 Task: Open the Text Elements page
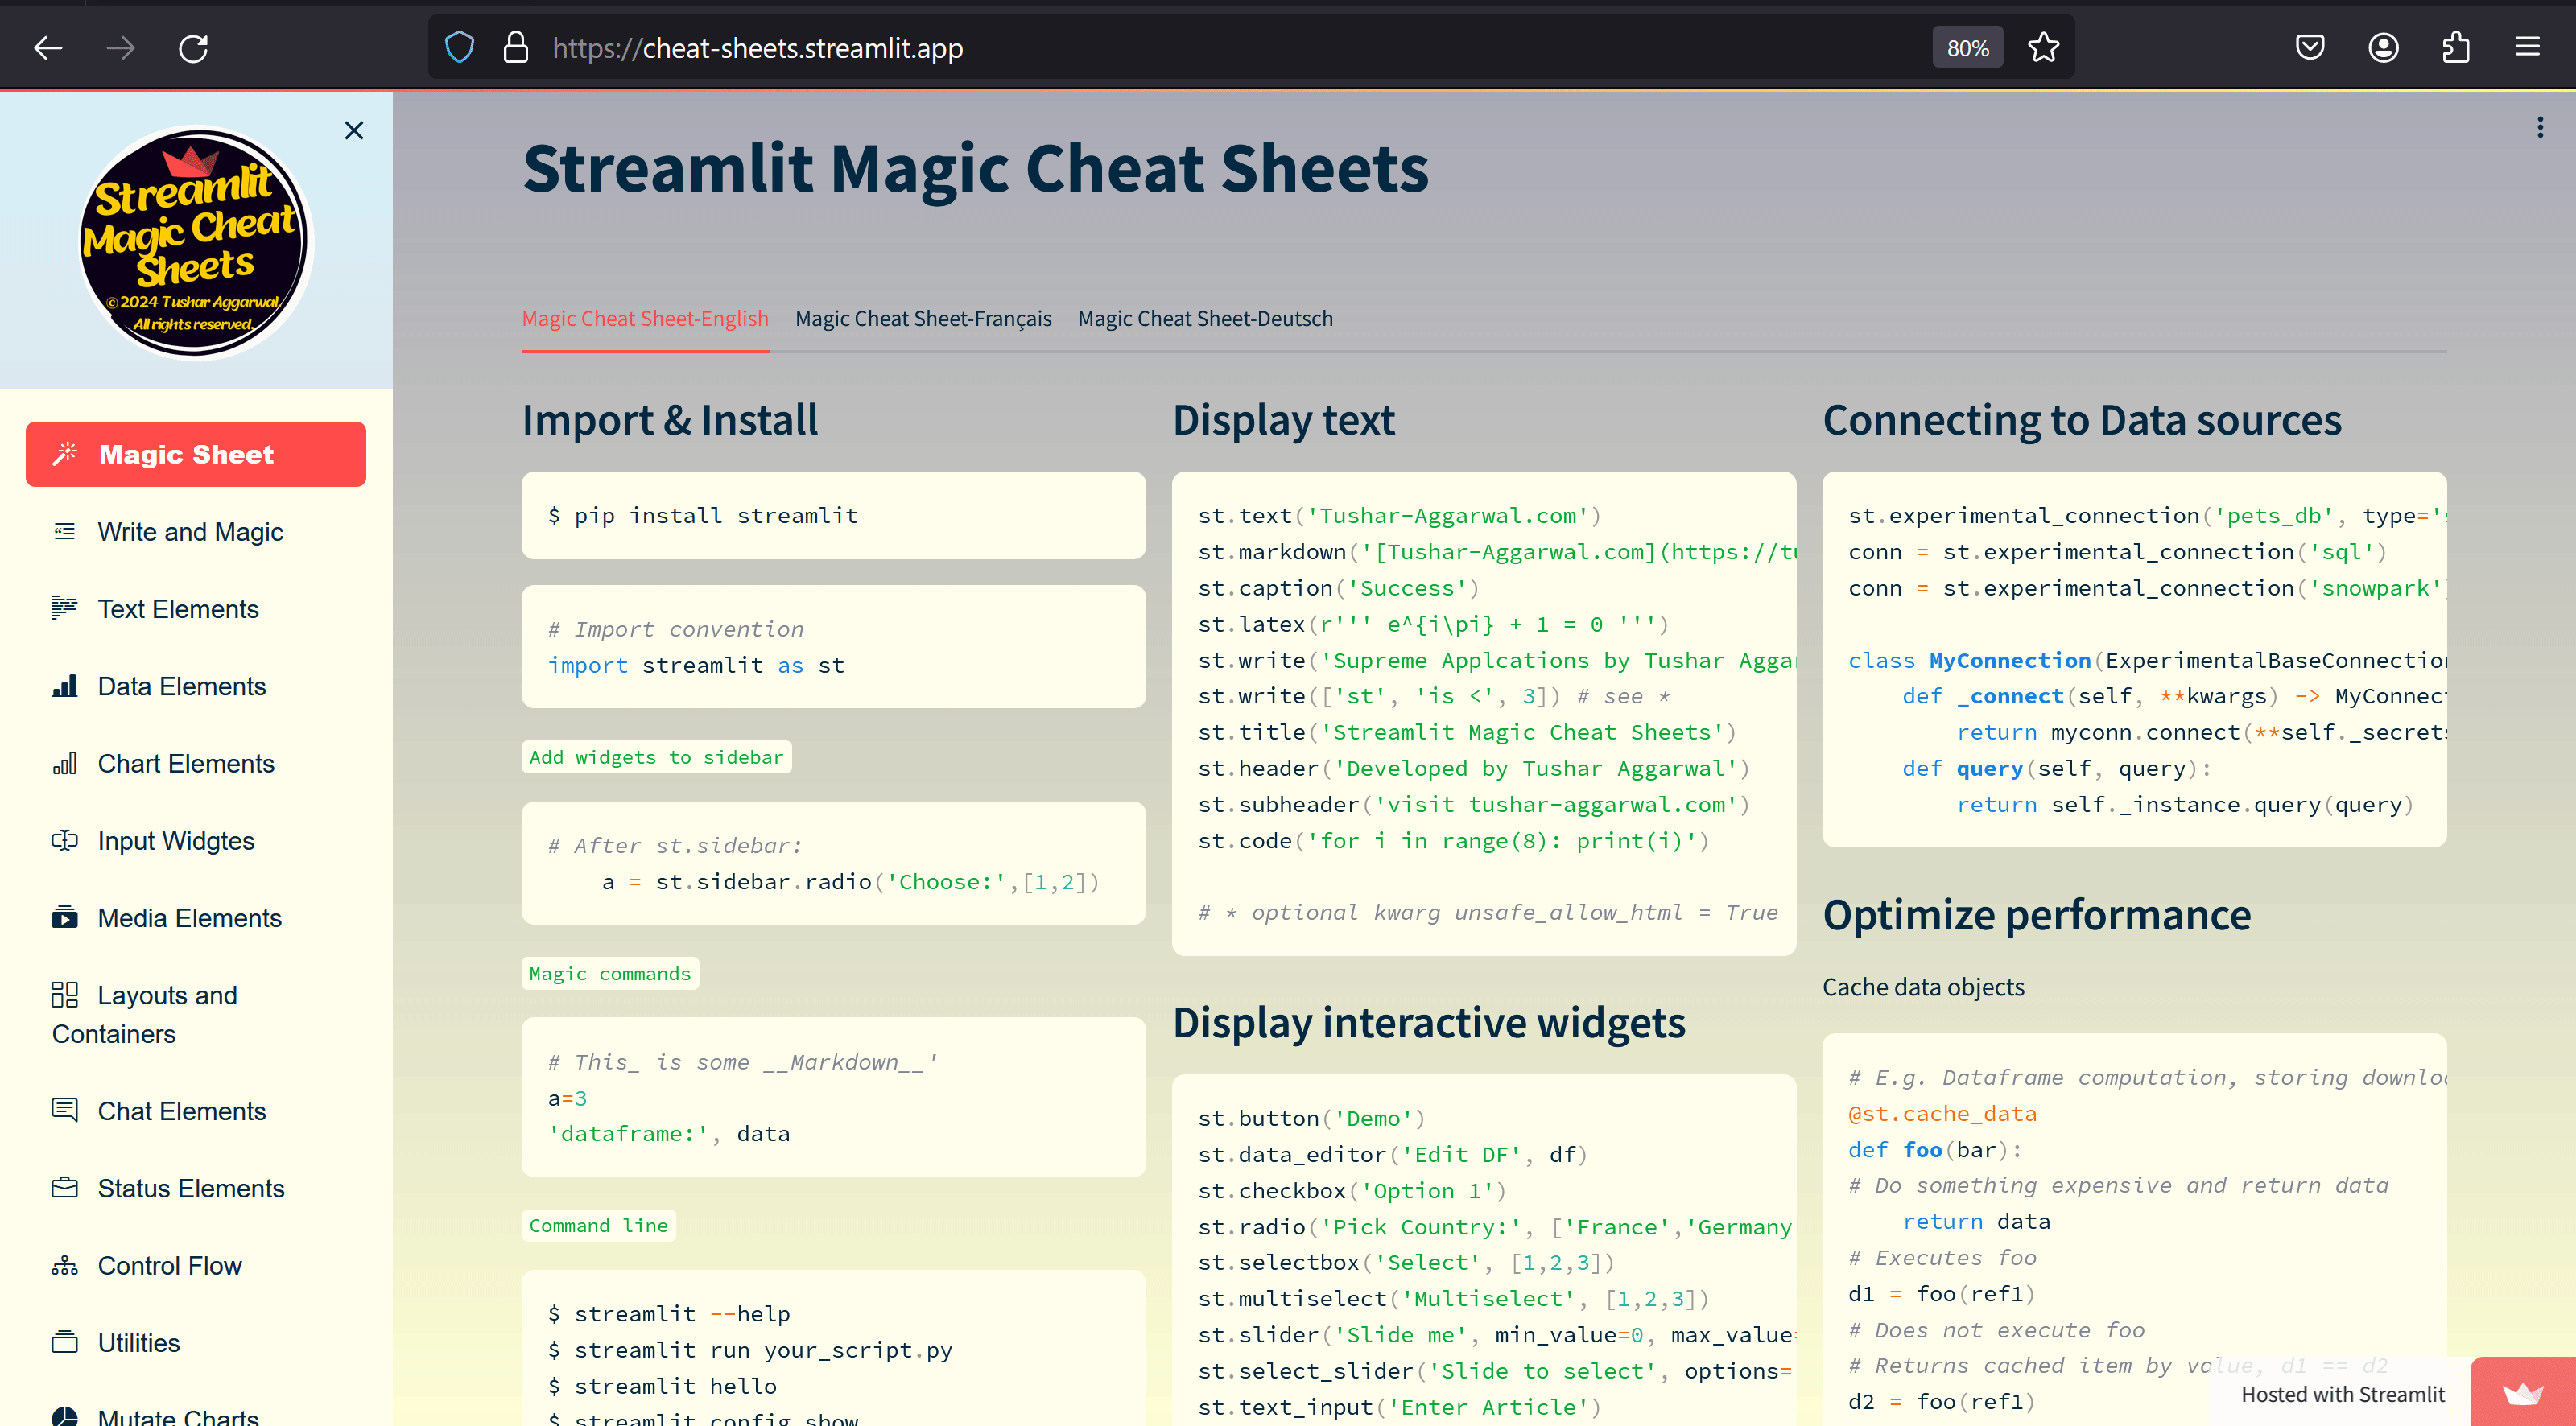196,608
